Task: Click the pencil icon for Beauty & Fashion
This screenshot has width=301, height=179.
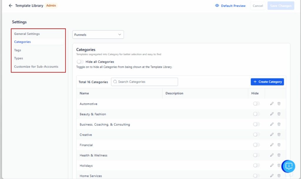Action: [272, 114]
